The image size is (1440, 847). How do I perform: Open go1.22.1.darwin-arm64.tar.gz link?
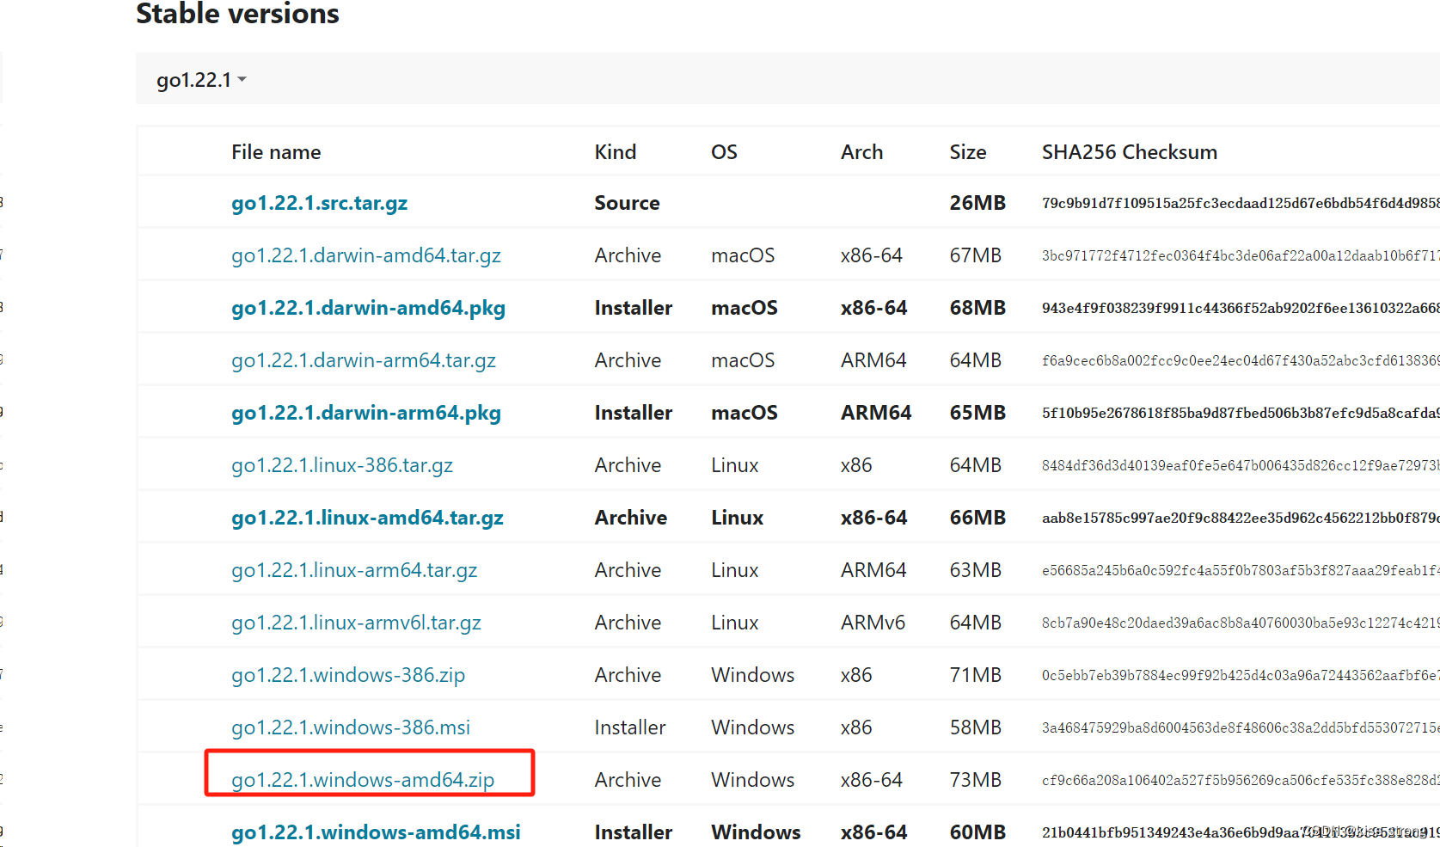(x=363, y=360)
